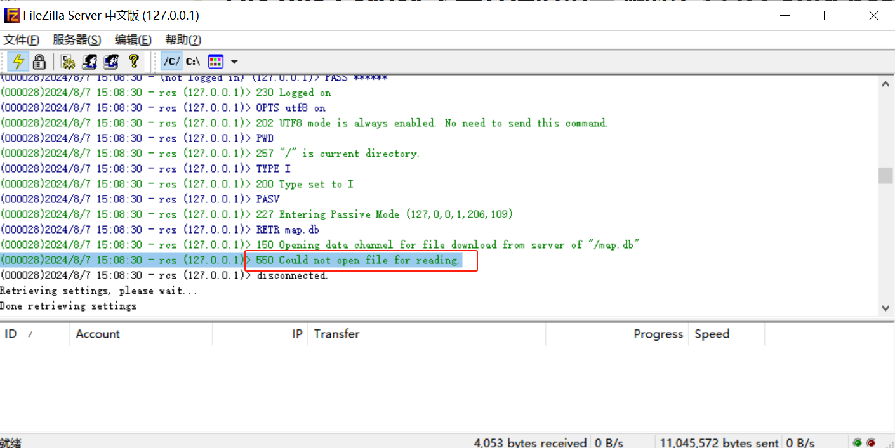
Task: Open the single-user Users editor icon
Action: 89,62
